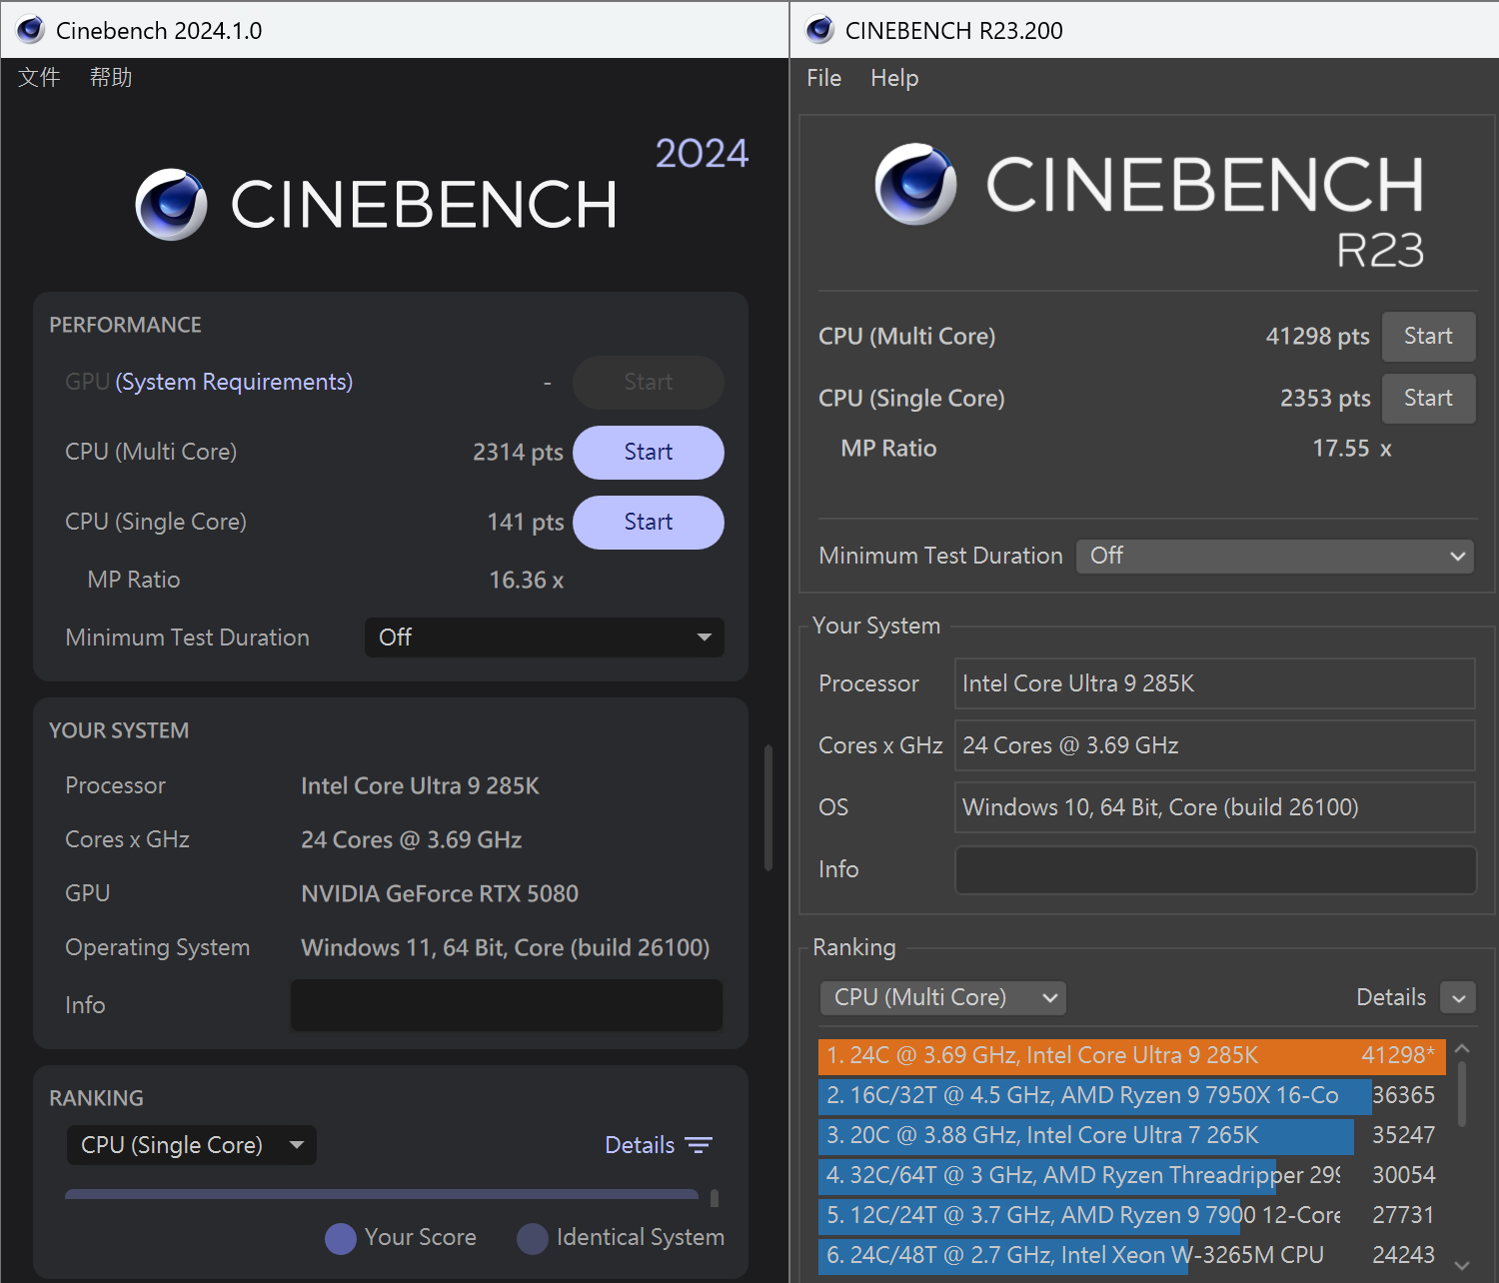1499x1283 pixels.
Task: Click the ranking bar in Cinebench 2024
Action: coord(382,1194)
